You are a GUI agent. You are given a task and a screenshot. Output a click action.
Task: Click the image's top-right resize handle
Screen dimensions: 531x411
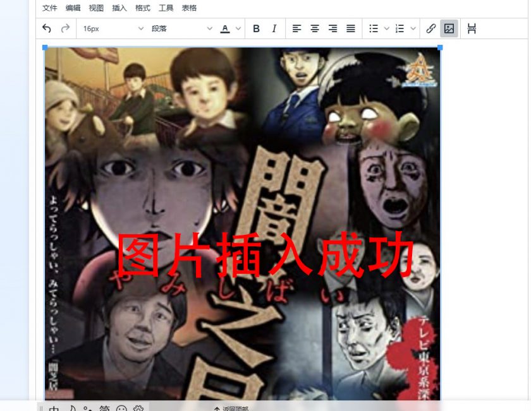(440, 48)
